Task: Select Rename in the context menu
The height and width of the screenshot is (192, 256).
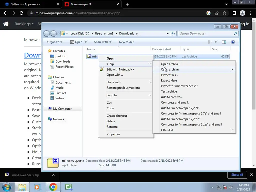Action: (112, 127)
